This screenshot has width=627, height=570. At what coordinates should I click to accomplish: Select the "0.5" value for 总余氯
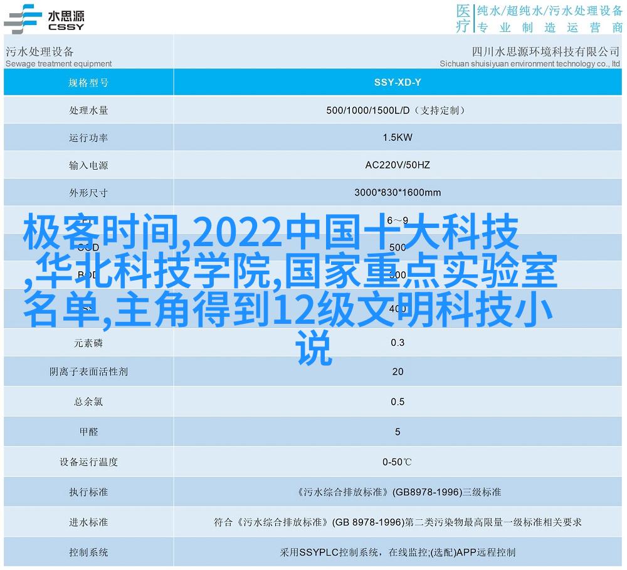click(x=398, y=402)
